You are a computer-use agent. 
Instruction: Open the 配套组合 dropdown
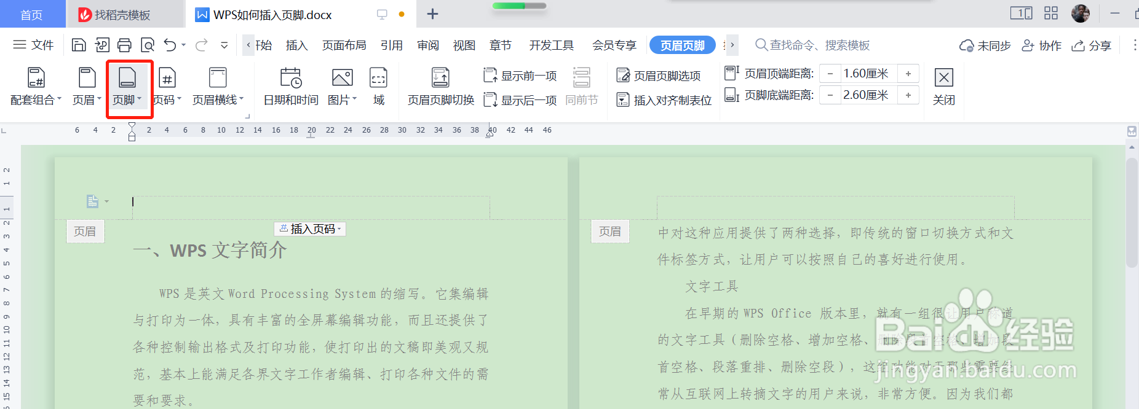click(36, 87)
